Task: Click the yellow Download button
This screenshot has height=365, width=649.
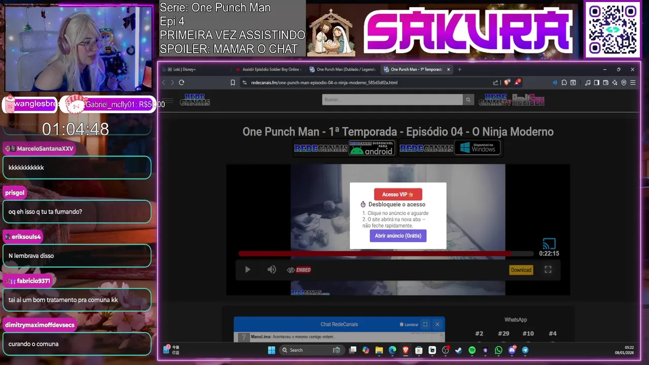Action: (521, 270)
